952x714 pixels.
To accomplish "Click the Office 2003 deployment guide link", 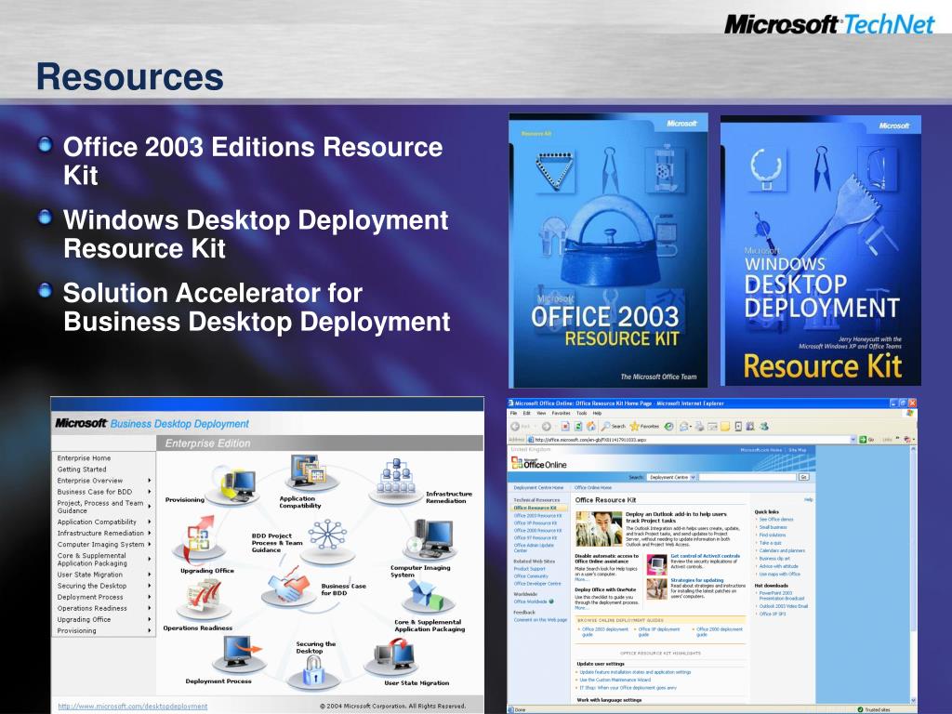I will [603, 631].
